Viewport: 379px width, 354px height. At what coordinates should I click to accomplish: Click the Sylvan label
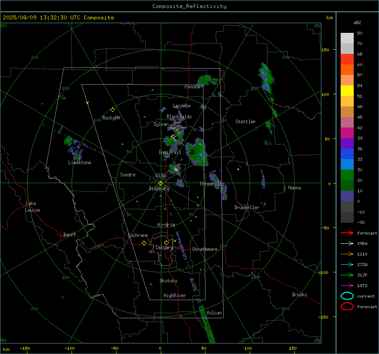click(x=161, y=124)
